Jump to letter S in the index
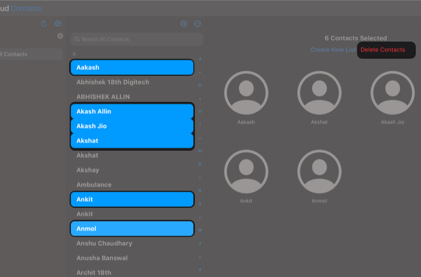 (200, 204)
